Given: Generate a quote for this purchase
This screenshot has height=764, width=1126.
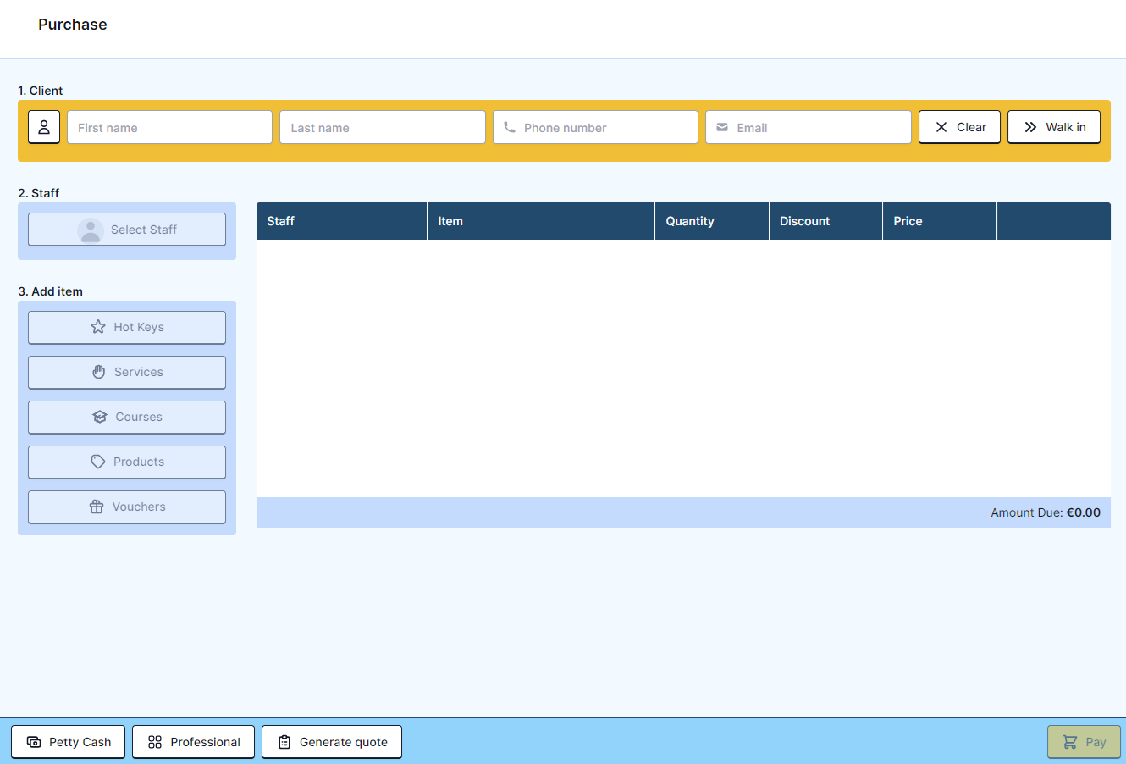Looking at the screenshot, I should point(332,742).
